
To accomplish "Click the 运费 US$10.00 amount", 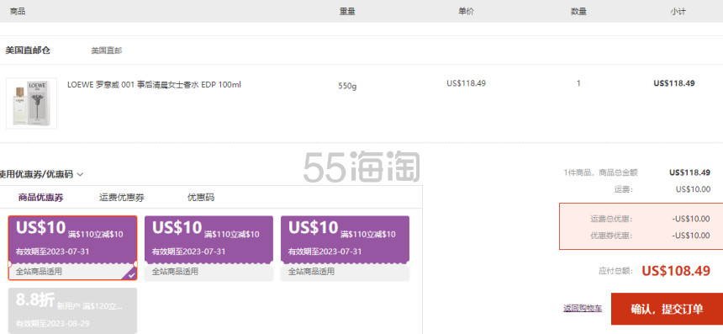I will pos(693,189).
